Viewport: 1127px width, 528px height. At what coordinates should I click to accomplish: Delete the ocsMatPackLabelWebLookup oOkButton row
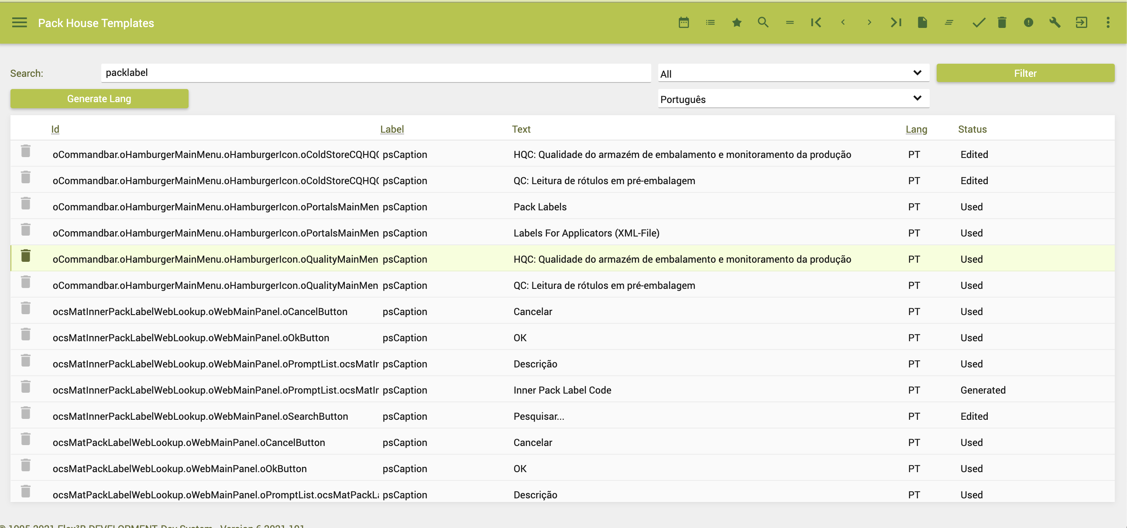pyautogui.click(x=26, y=466)
